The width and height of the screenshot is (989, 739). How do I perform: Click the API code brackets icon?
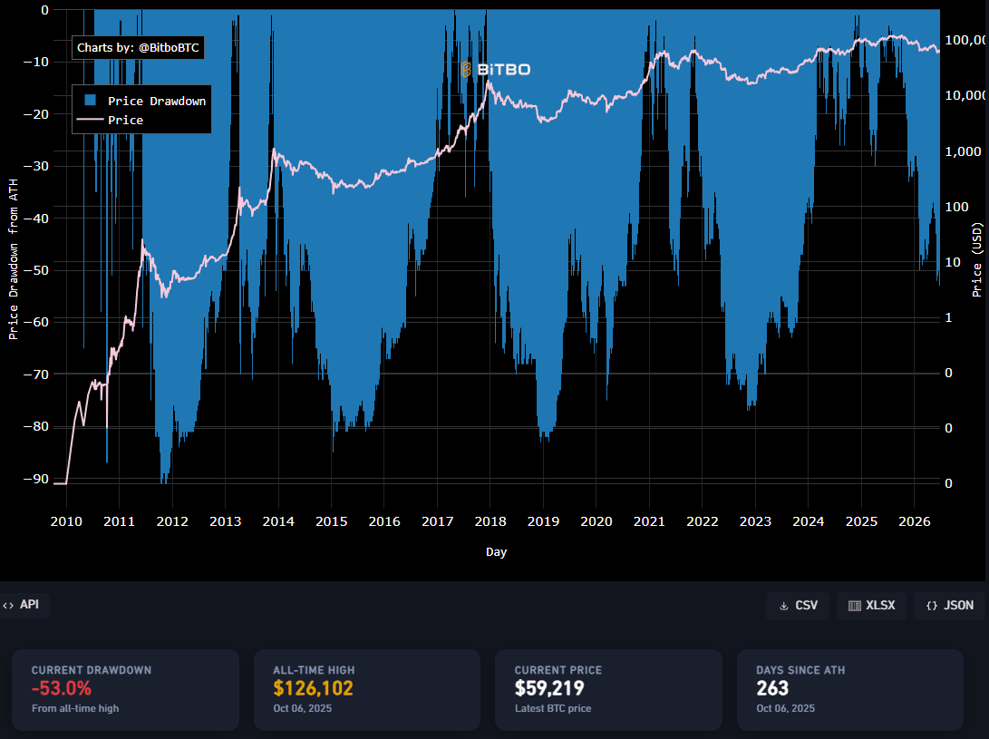pyautogui.click(x=8, y=605)
